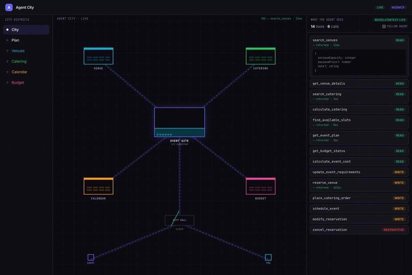
Task: Expand the schedule_event tool
Action: 359,208
